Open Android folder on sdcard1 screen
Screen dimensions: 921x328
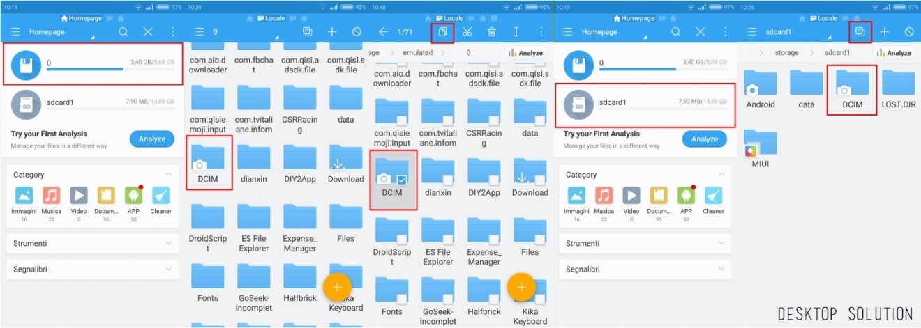(x=760, y=91)
